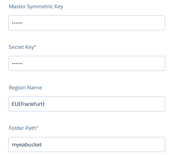Image resolution: width=172 pixels, height=155 pixels.
Task: Place cursor after EU(Frankfurt) in Region Name
Action: pos(45,104)
